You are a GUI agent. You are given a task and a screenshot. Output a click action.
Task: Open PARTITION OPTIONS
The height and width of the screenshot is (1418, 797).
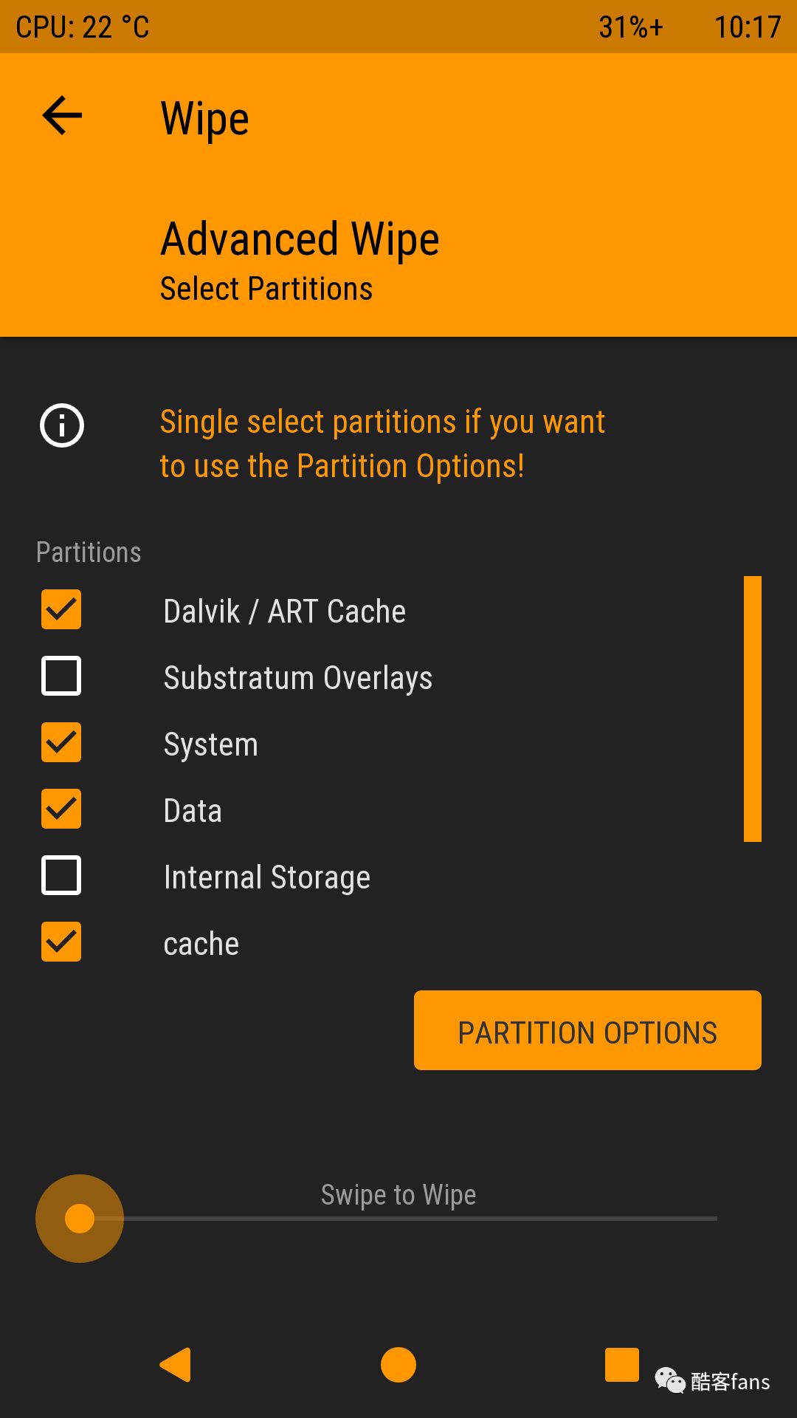[x=587, y=1030]
